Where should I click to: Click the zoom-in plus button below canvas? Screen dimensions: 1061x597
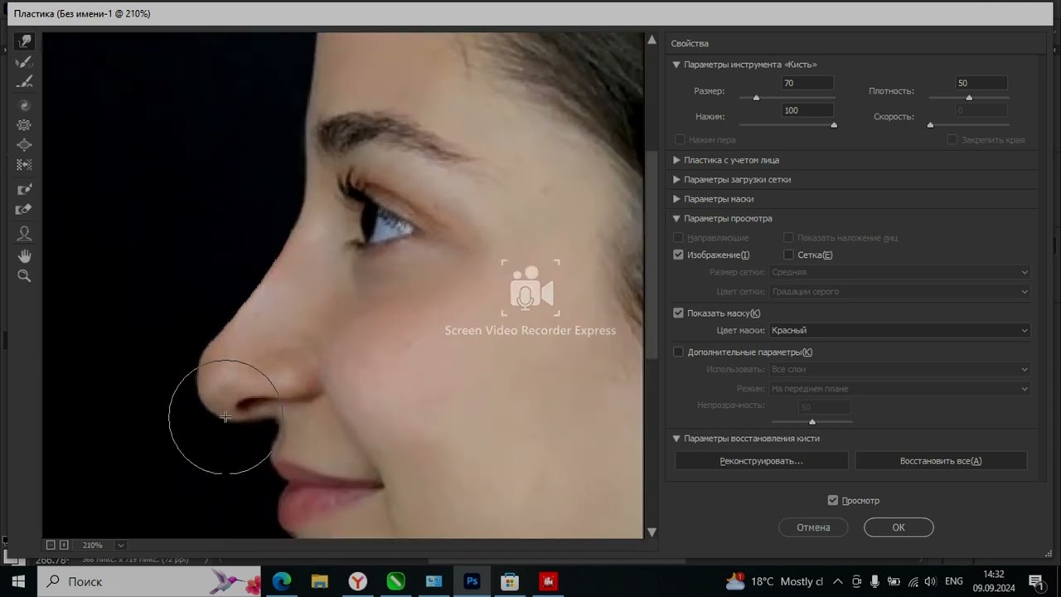click(x=64, y=545)
